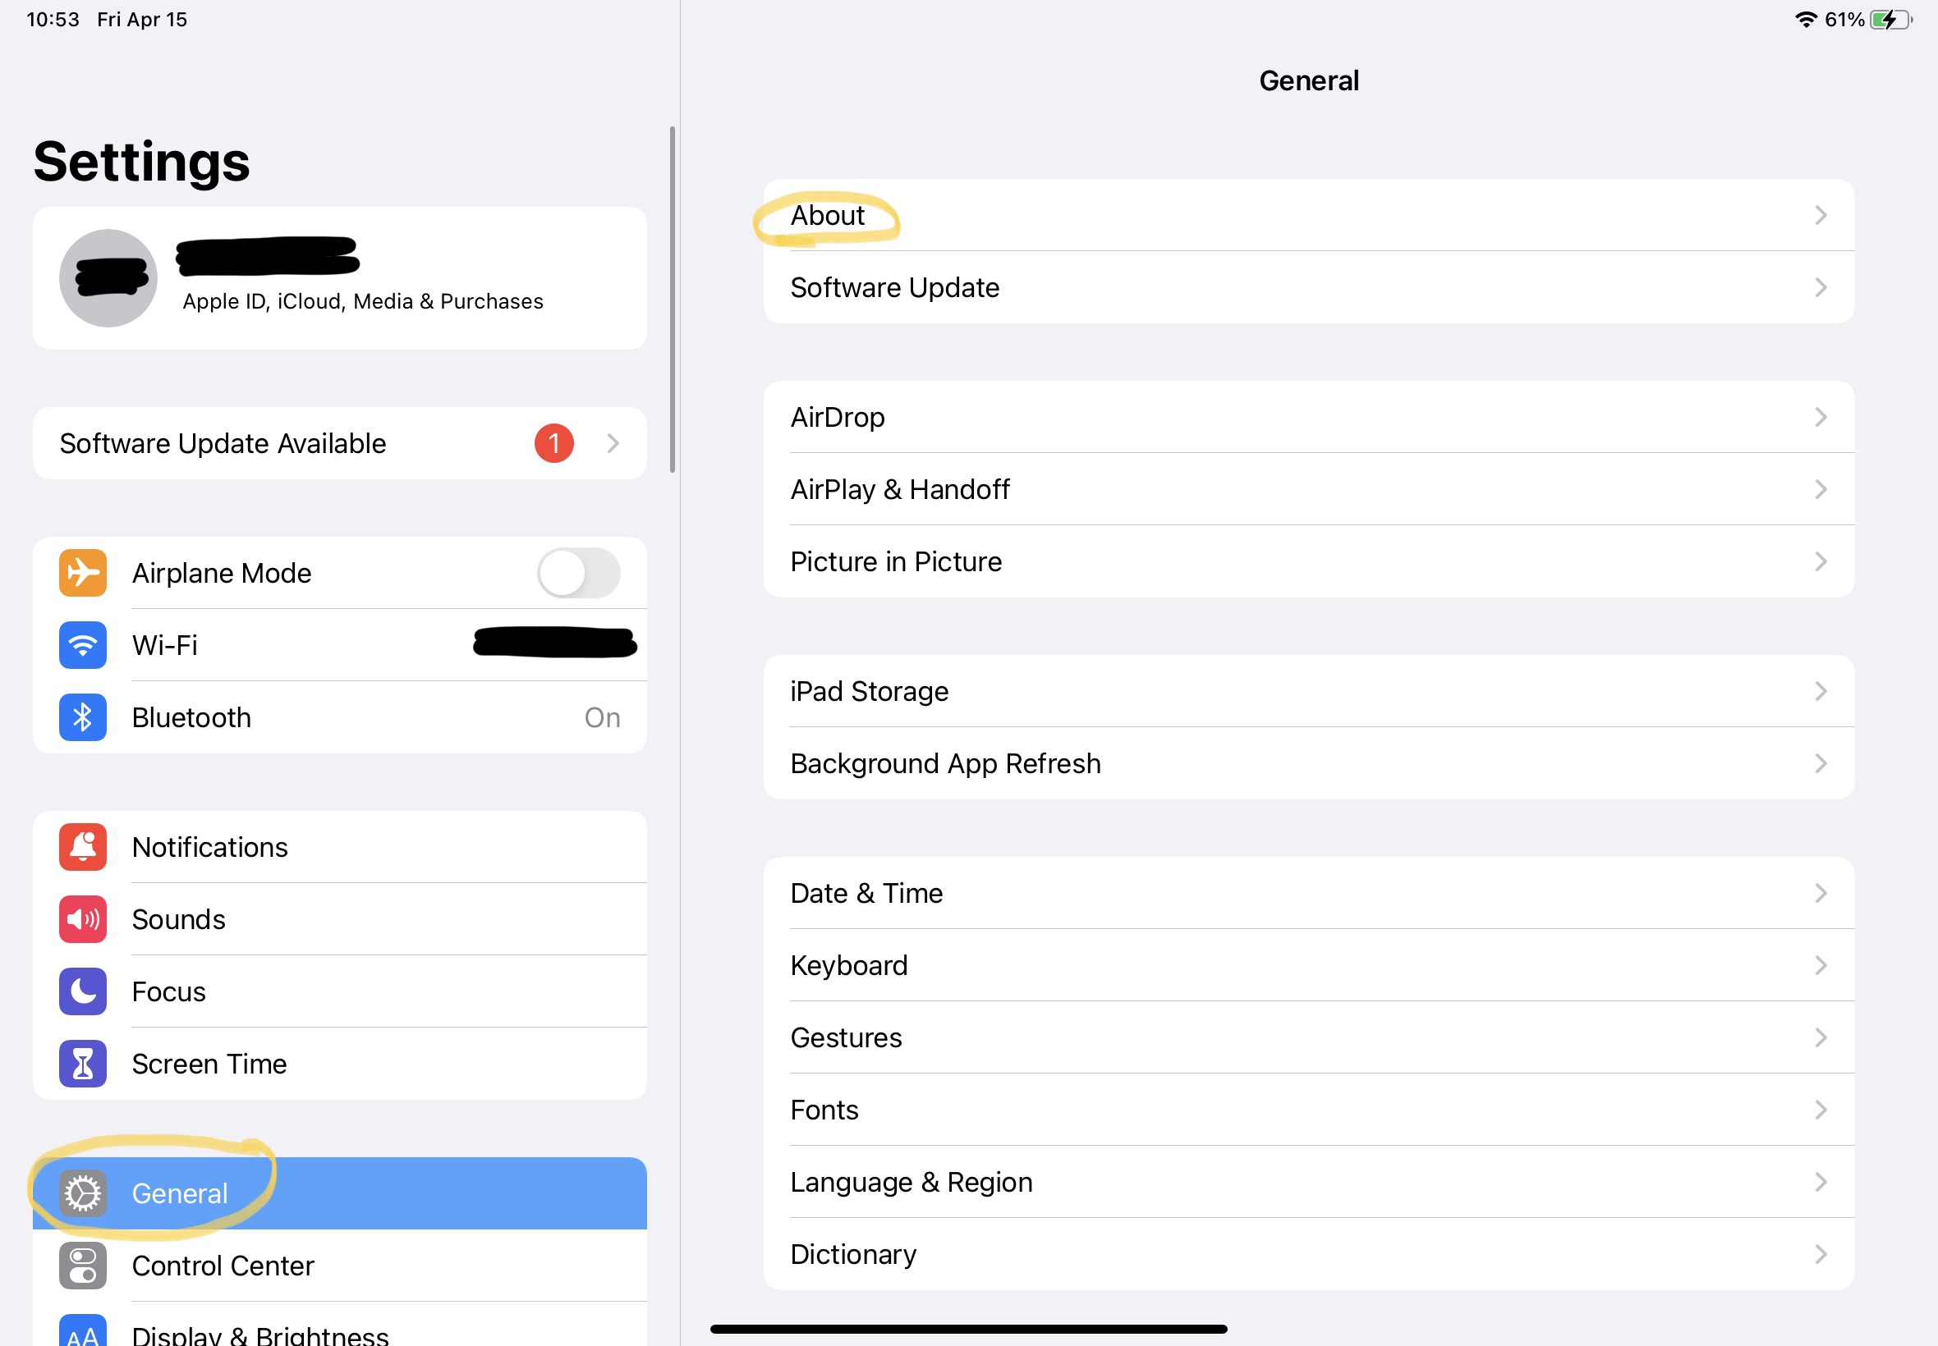Tap the battery status icon

point(1890,20)
